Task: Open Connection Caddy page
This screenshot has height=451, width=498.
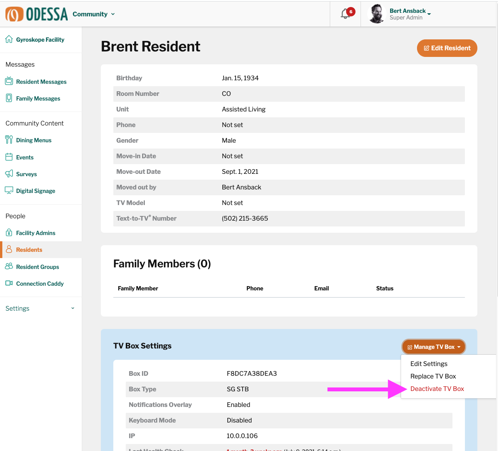Action: click(40, 283)
